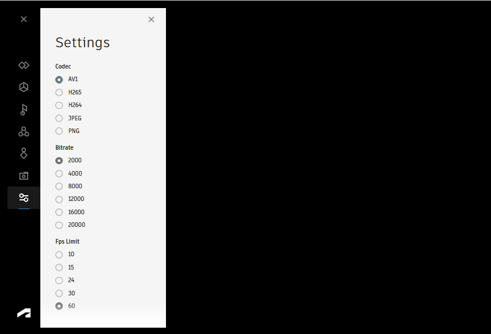The image size is (491, 334).
Task: Open the camera screenshot panel
Action: pyautogui.click(x=24, y=176)
